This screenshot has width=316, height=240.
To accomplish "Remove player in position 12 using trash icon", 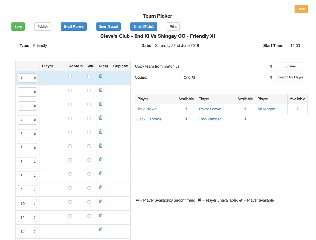I will (x=100, y=229).
